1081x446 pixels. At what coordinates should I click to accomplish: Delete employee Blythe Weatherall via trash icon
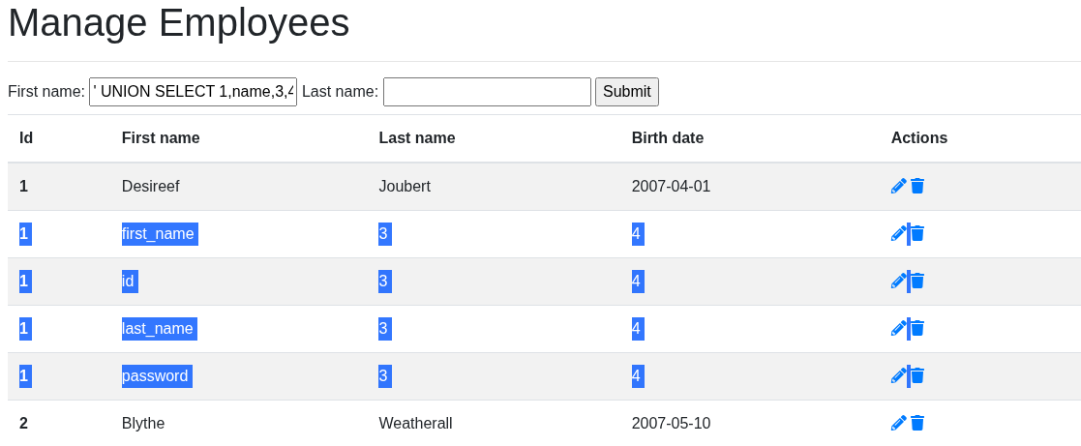coord(916,423)
